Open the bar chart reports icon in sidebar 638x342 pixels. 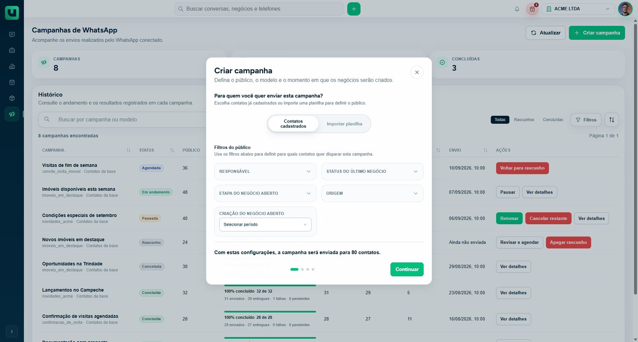click(x=12, y=66)
